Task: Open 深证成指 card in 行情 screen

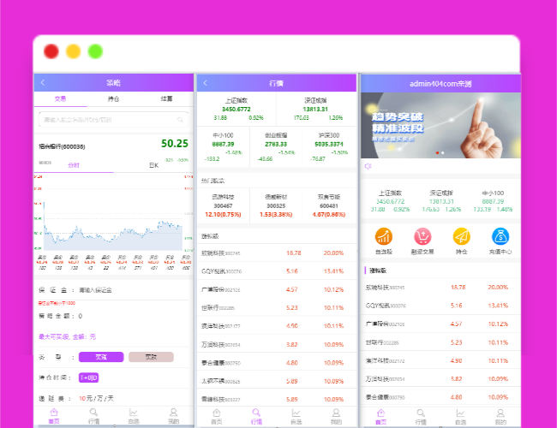Action: tap(316, 109)
